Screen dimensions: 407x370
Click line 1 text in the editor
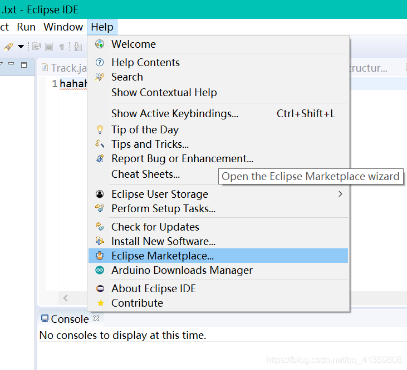click(x=73, y=84)
